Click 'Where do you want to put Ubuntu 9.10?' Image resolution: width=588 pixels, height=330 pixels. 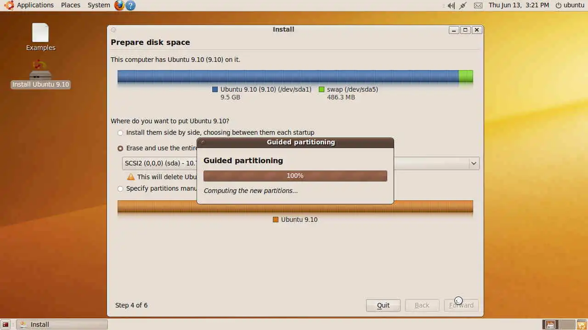coord(170,121)
